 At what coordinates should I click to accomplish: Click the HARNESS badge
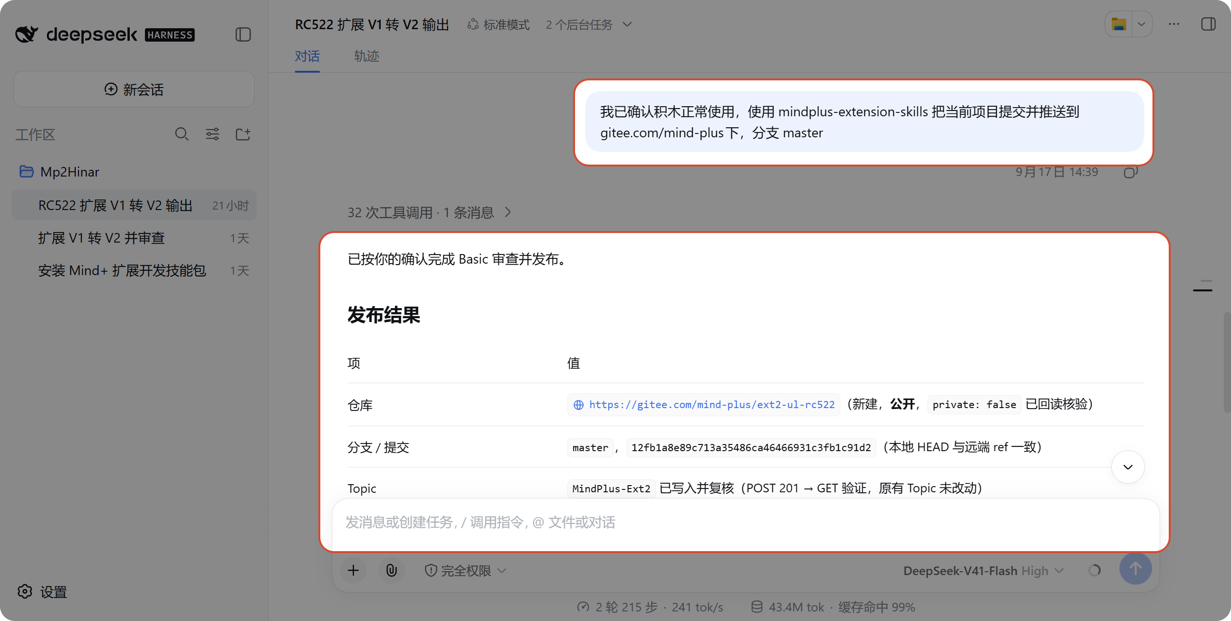click(x=170, y=35)
